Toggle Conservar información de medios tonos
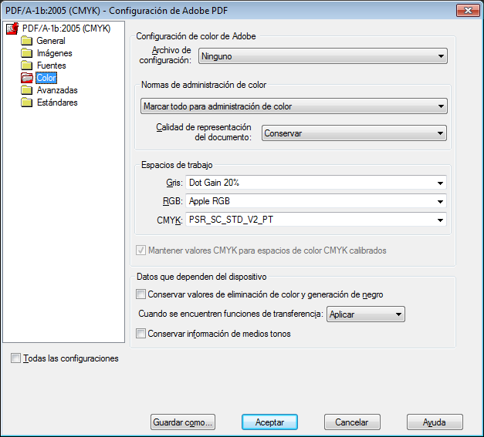Image resolution: width=484 pixels, height=437 pixels. point(140,334)
